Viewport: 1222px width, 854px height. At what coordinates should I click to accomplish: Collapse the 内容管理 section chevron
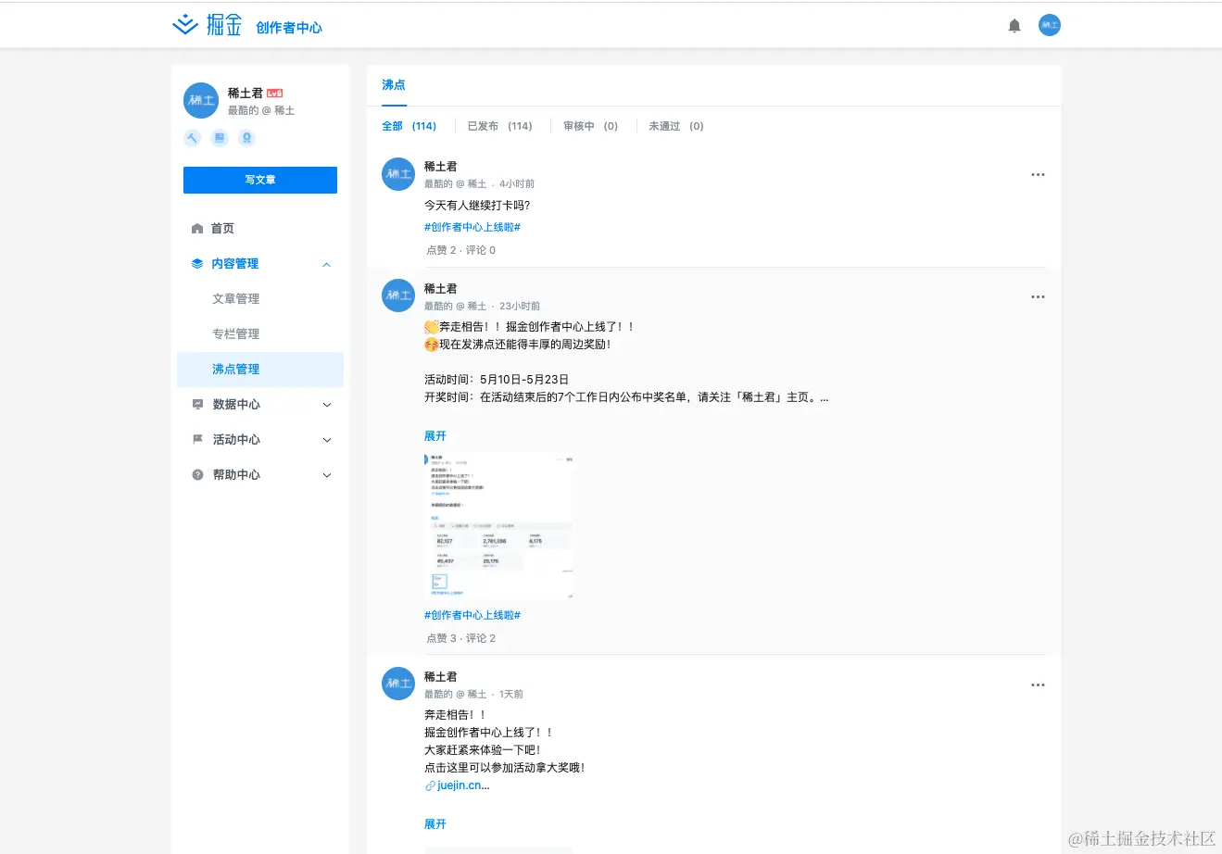point(326,264)
